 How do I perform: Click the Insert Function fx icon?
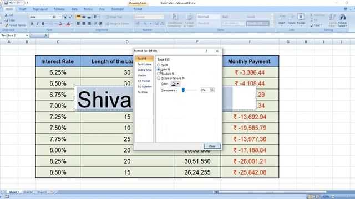(46, 35)
